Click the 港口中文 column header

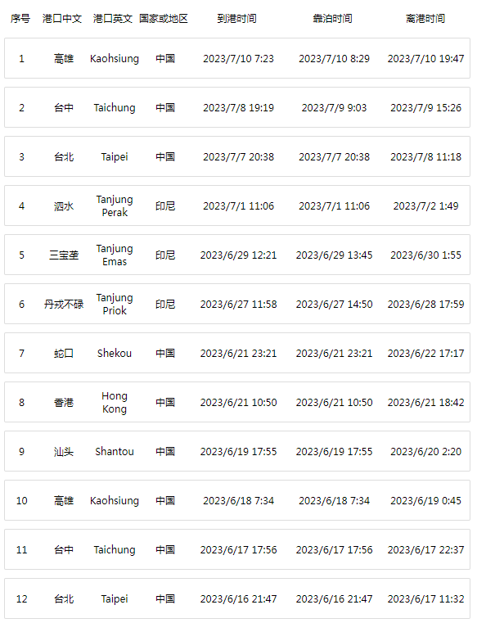click(62, 19)
